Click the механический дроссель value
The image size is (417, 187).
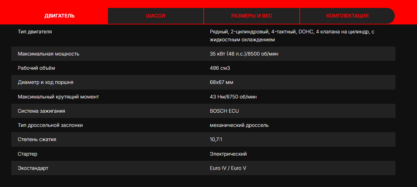(239, 125)
